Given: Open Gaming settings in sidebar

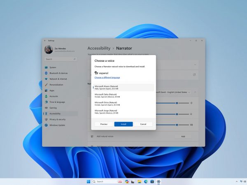Looking at the screenshot, I should pyautogui.click(x=61, y=108).
